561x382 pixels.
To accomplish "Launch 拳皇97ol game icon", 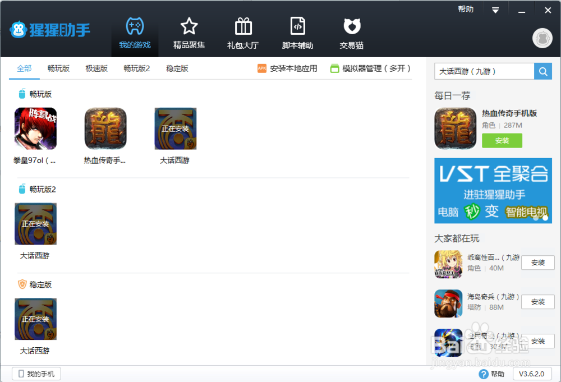I will coord(35,128).
